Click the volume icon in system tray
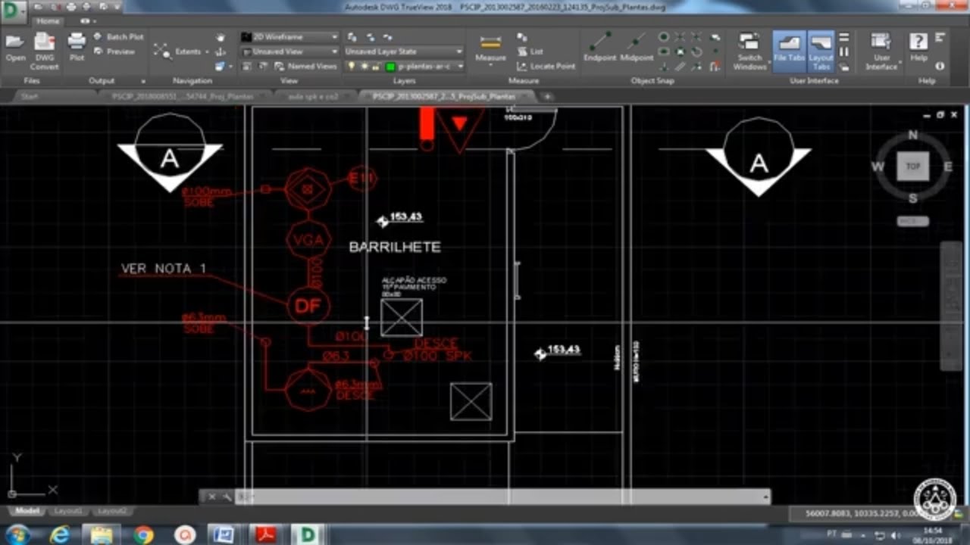This screenshot has height=545, width=970. (x=896, y=535)
